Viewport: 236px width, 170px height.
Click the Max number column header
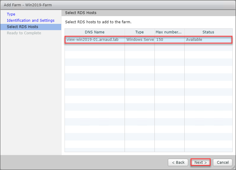168,32
